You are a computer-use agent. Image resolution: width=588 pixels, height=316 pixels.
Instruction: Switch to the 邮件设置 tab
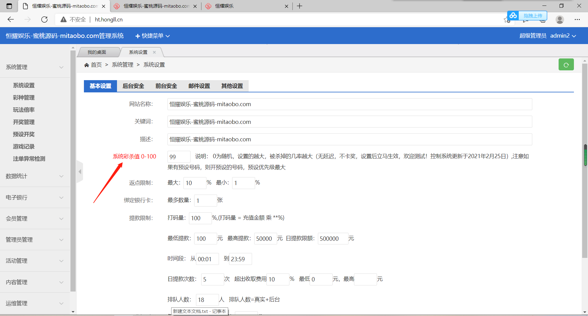[199, 86]
